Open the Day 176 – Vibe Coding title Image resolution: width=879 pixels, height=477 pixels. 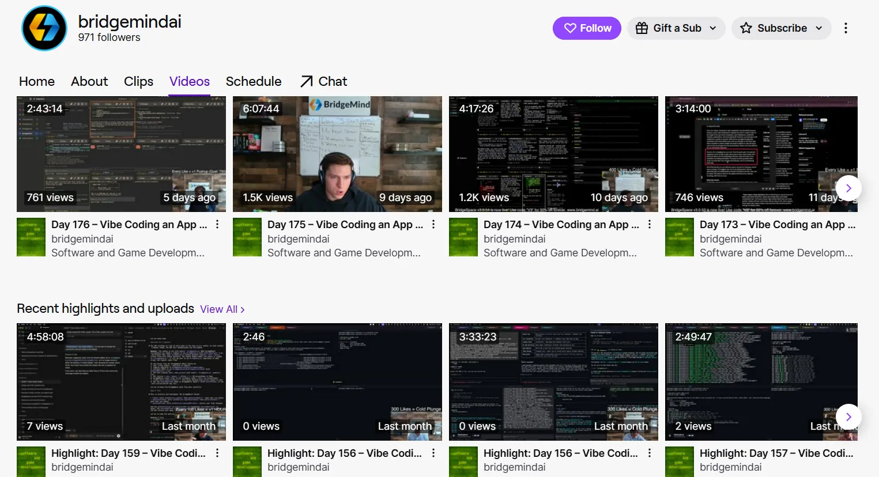coord(129,225)
